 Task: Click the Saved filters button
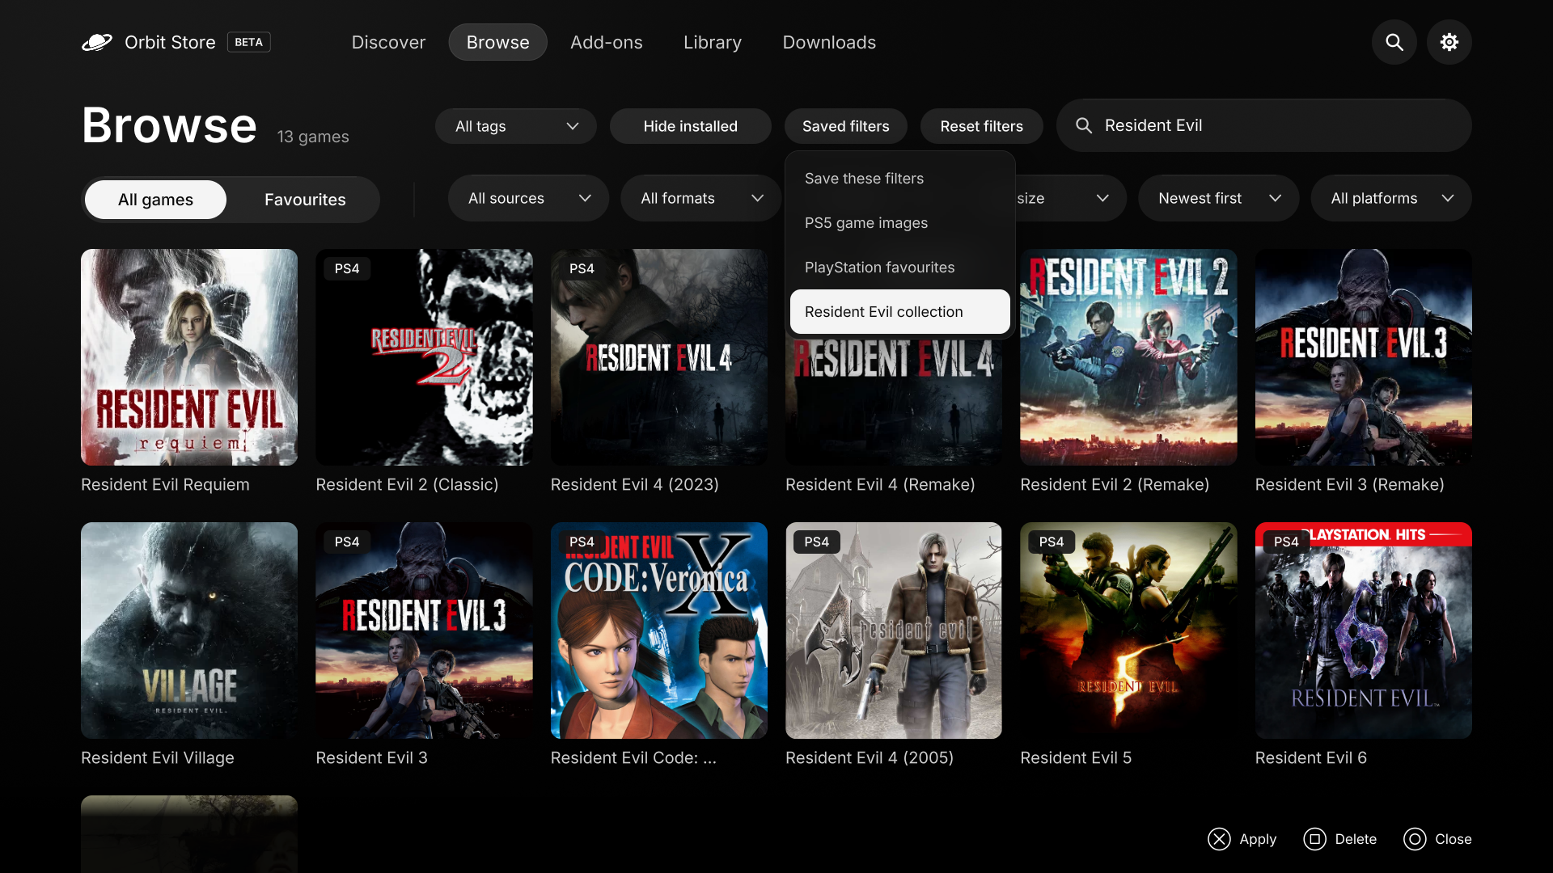coord(845,126)
